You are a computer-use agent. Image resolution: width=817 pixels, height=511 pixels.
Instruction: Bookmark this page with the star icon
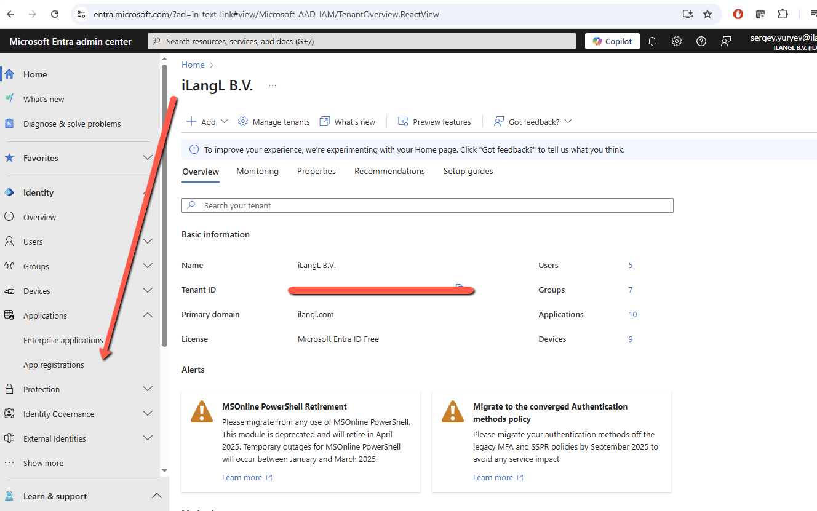pyautogui.click(x=707, y=14)
